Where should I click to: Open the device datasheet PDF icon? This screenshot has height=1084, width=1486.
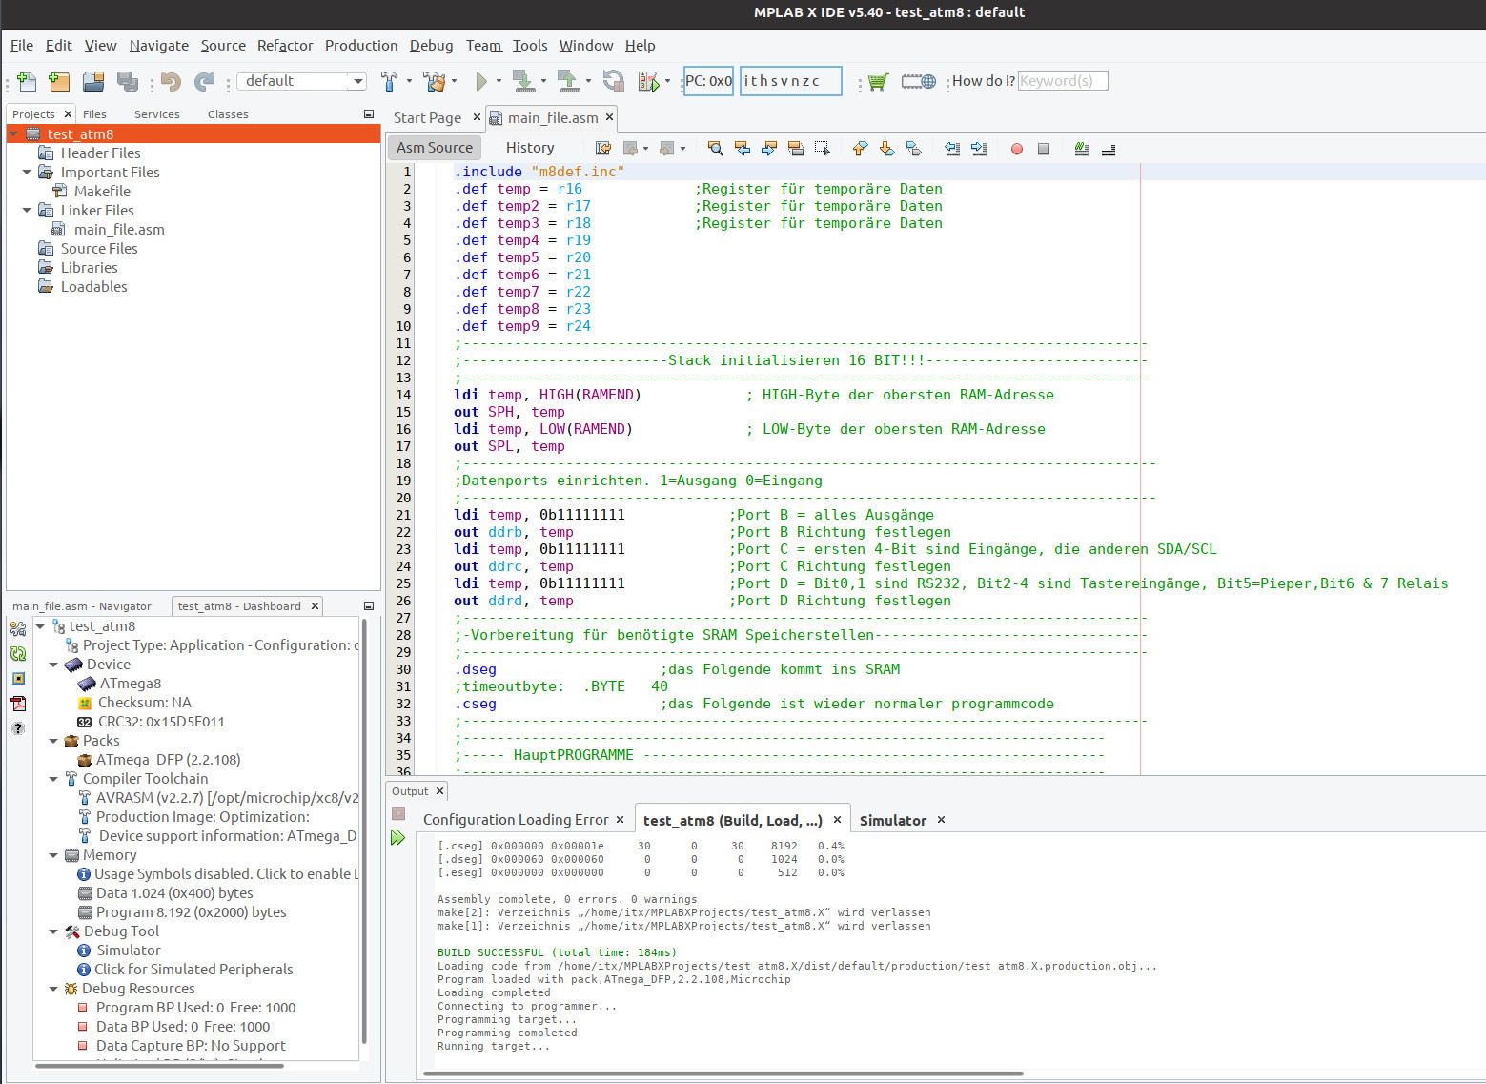click(18, 704)
